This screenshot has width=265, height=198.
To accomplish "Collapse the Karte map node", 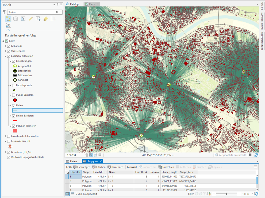I will coord(3,41).
